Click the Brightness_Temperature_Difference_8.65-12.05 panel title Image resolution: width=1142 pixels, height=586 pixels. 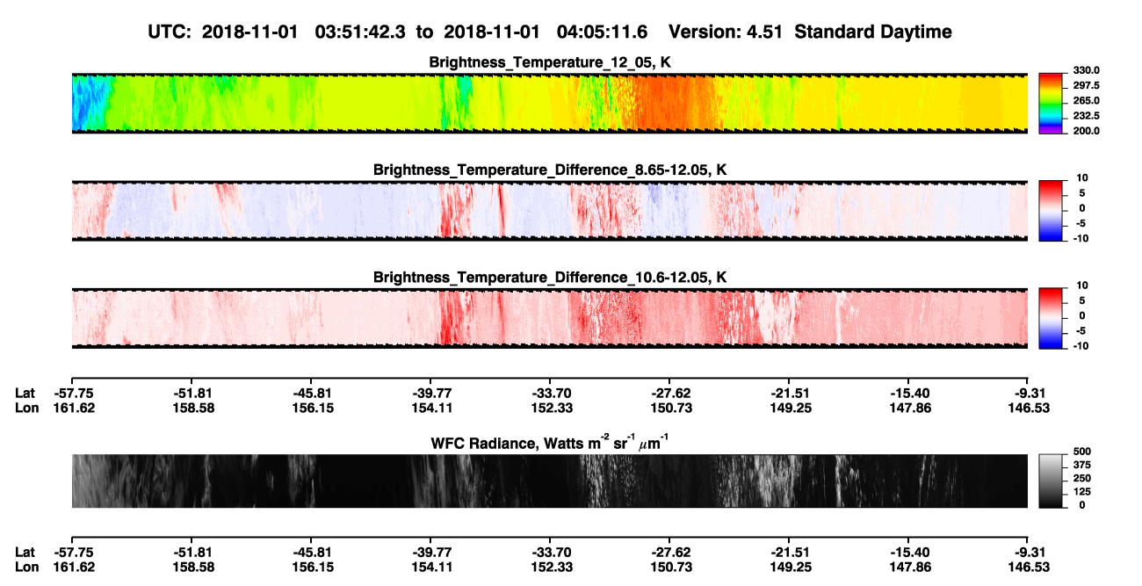(x=550, y=170)
